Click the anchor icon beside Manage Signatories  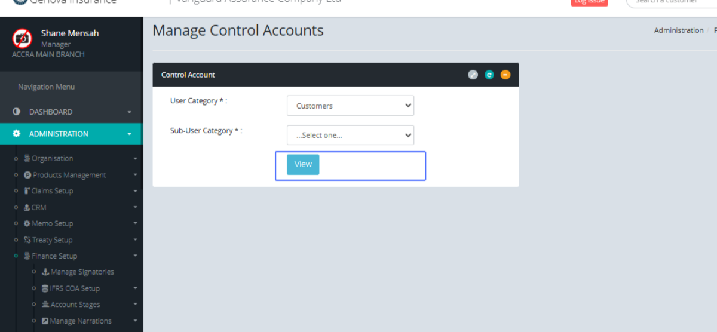(x=45, y=272)
